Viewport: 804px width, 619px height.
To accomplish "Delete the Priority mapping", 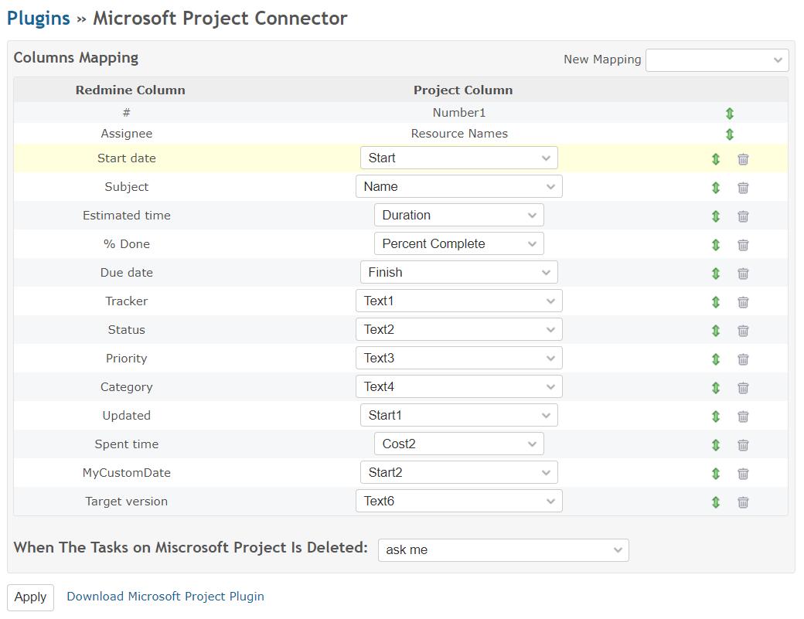I will (x=743, y=359).
